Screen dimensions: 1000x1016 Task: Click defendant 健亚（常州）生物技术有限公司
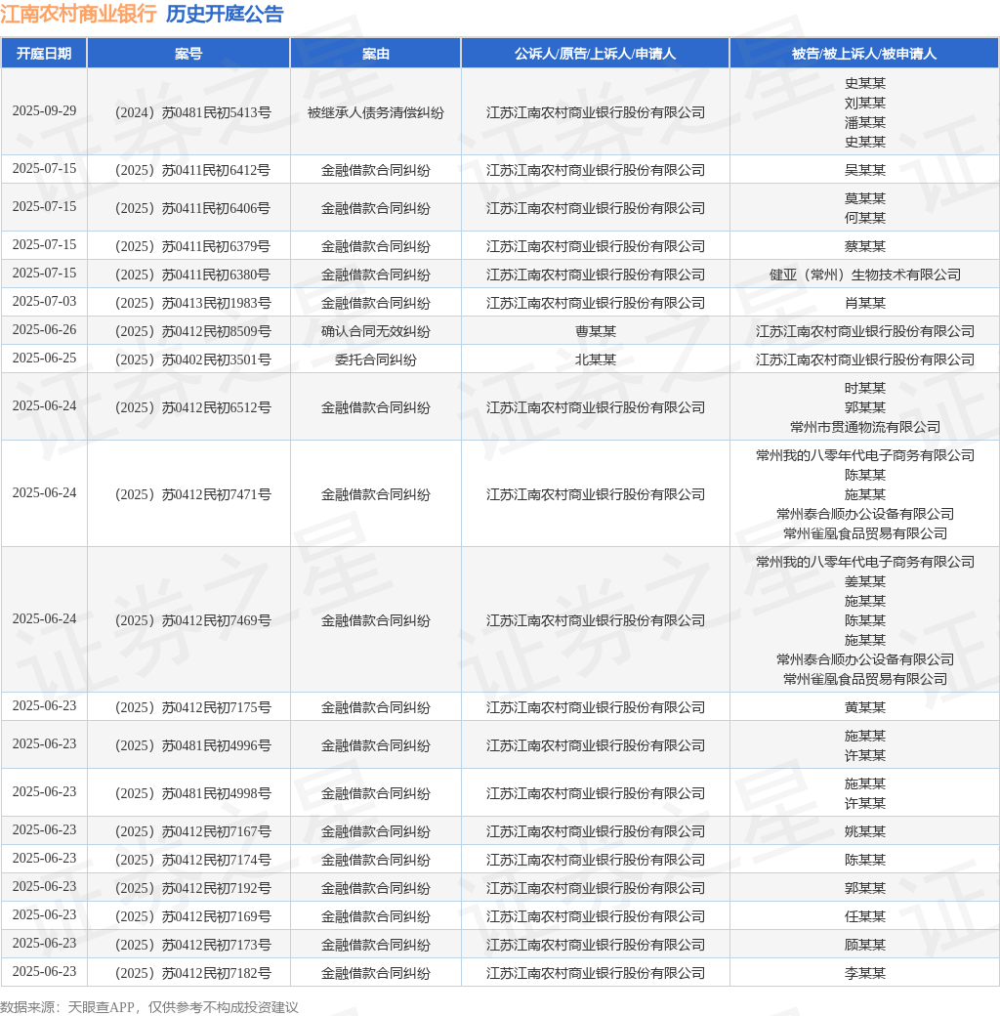click(864, 275)
